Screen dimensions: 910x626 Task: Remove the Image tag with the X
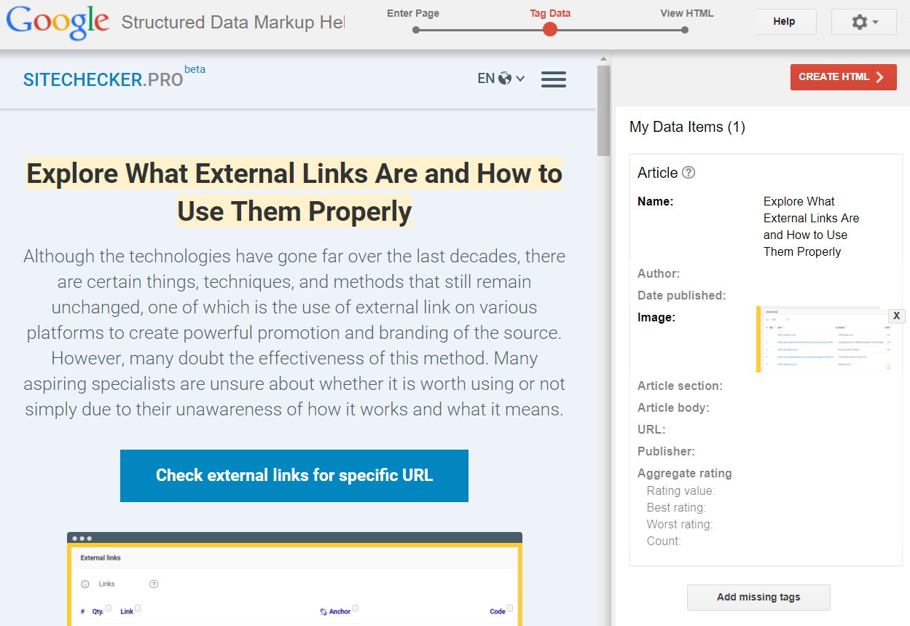click(897, 316)
